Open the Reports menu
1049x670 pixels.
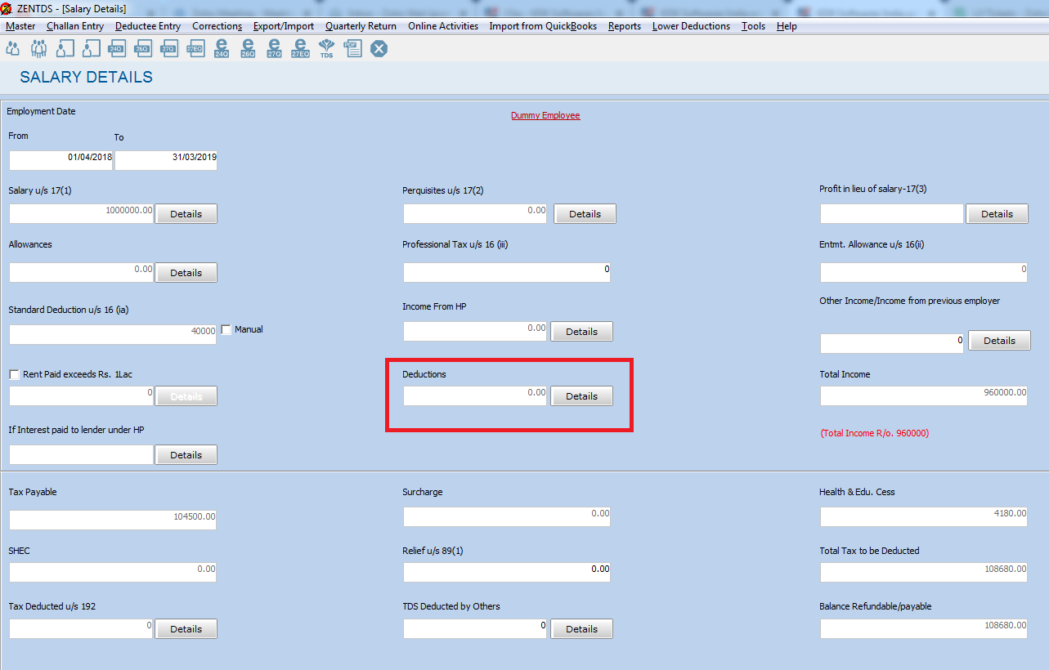point(625,26)
